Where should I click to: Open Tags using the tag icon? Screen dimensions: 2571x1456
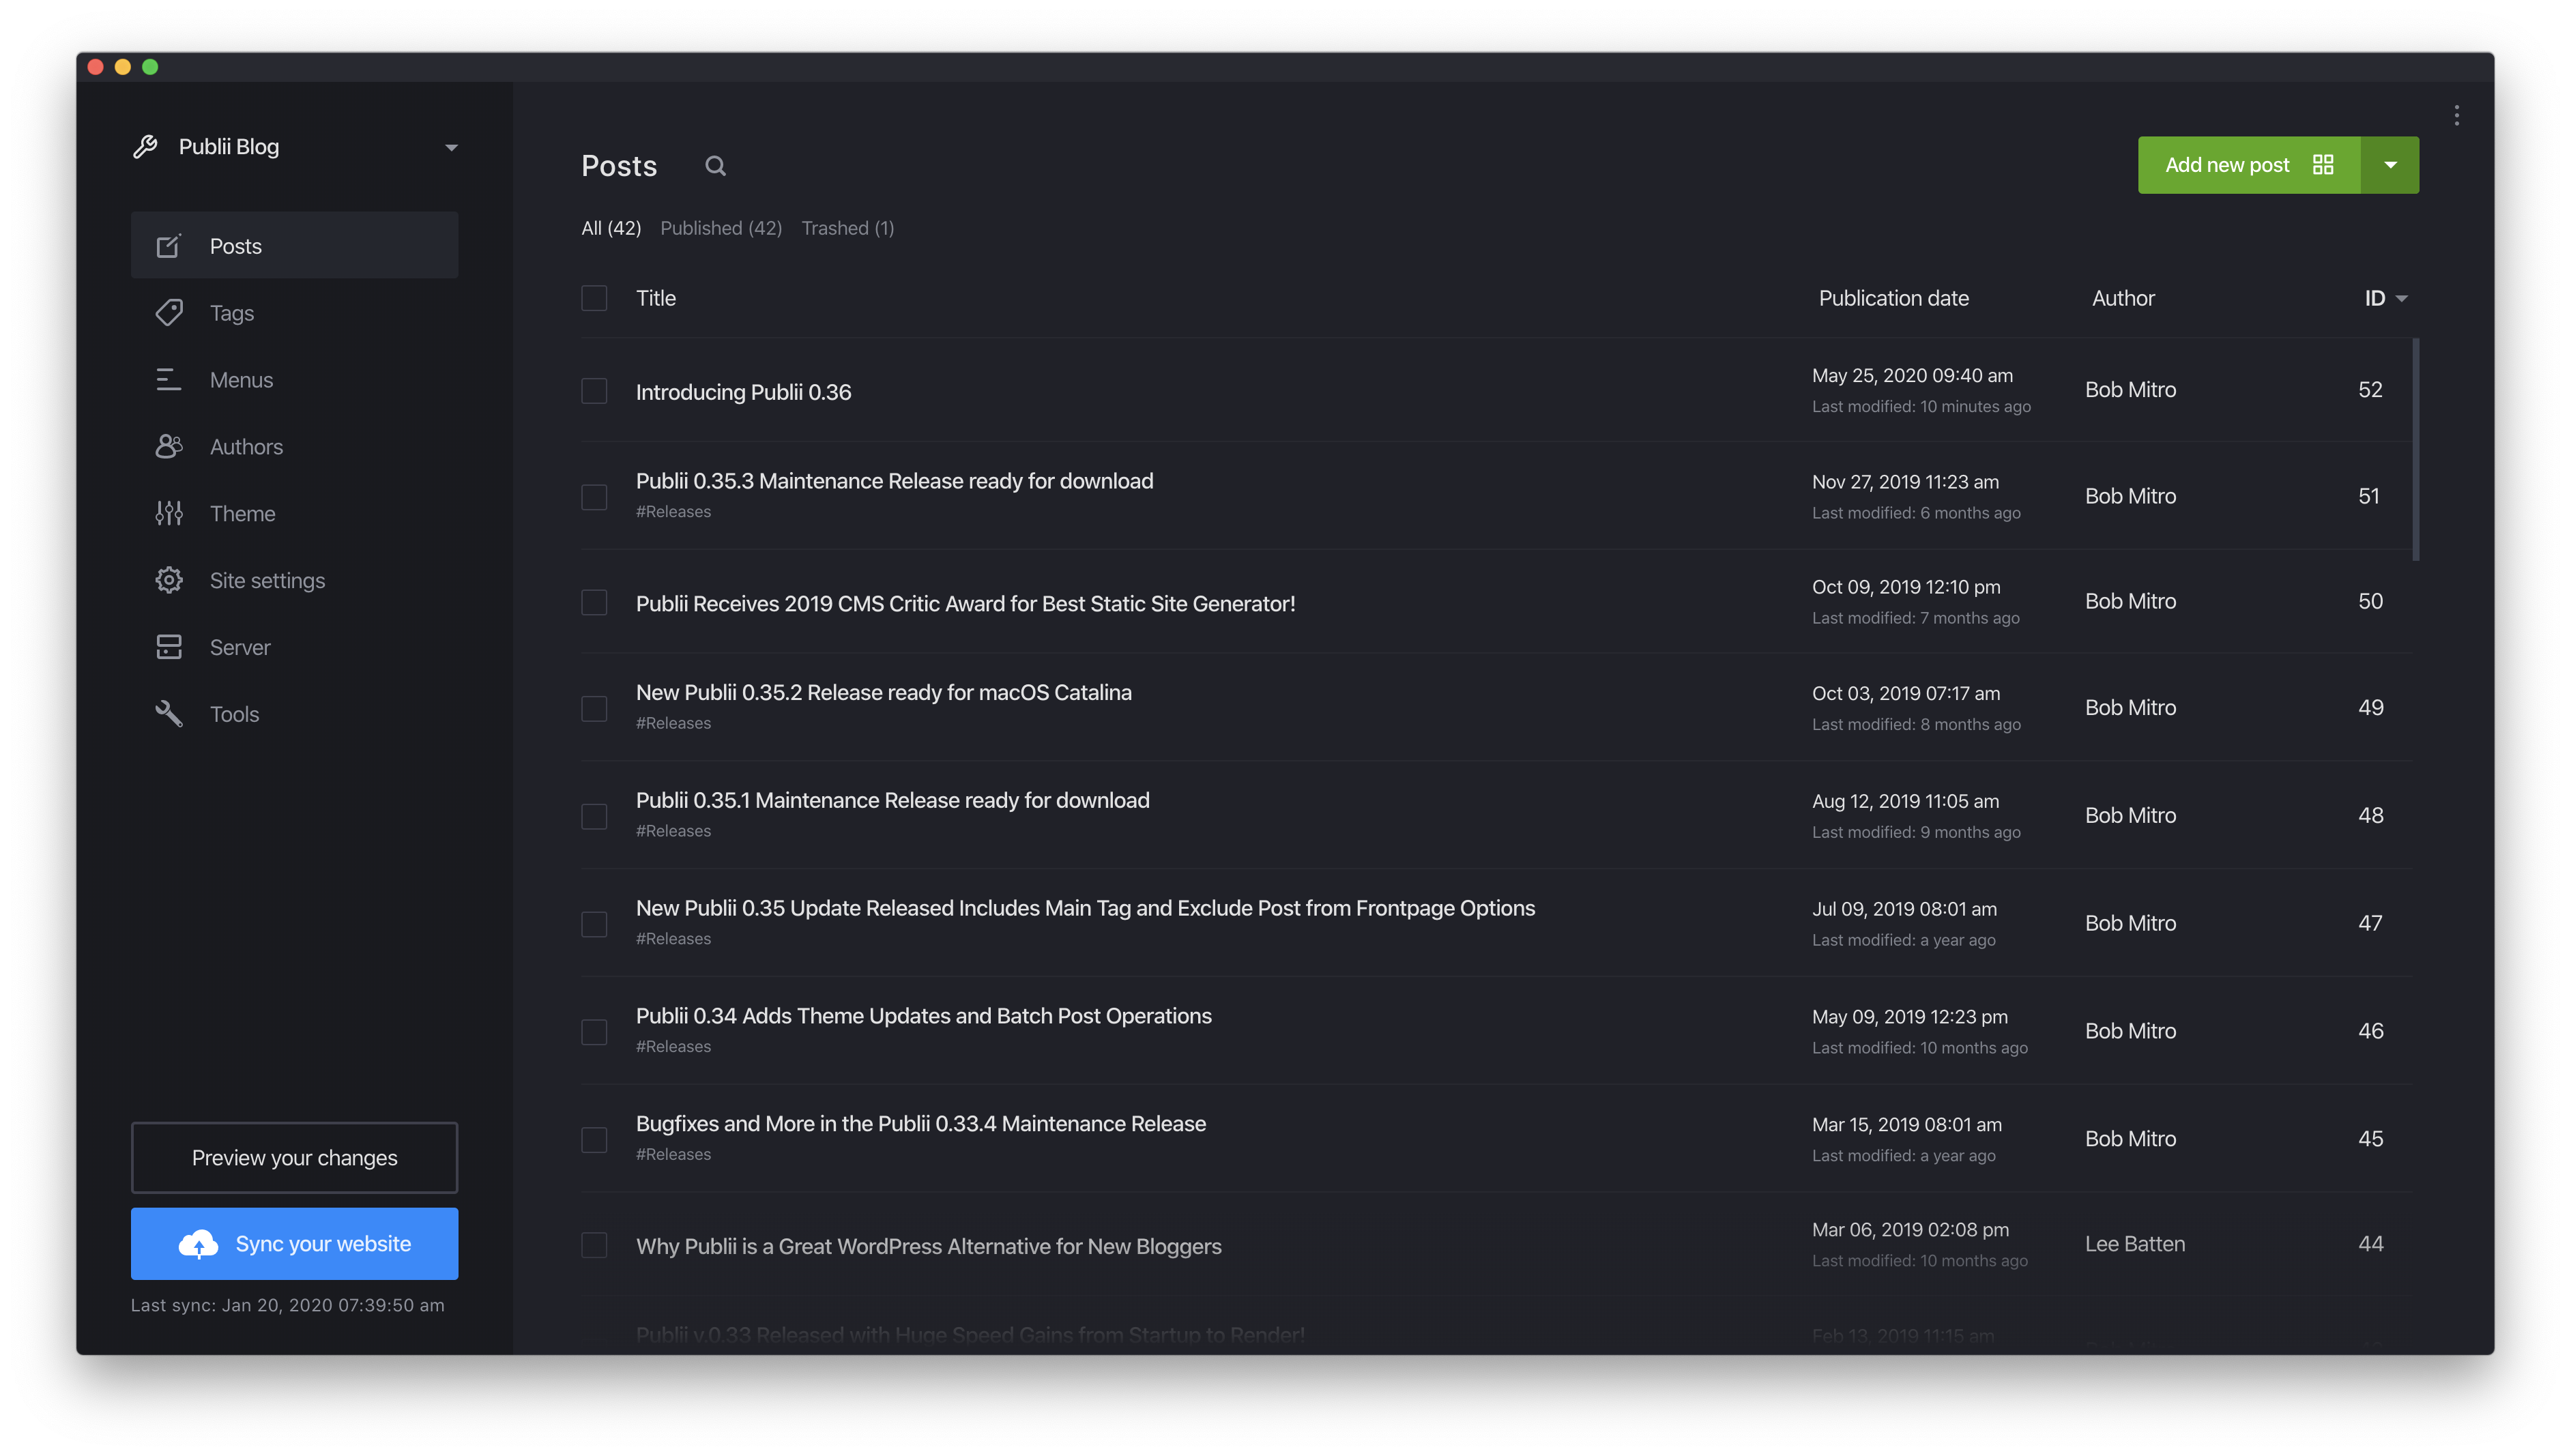(168, 312)
